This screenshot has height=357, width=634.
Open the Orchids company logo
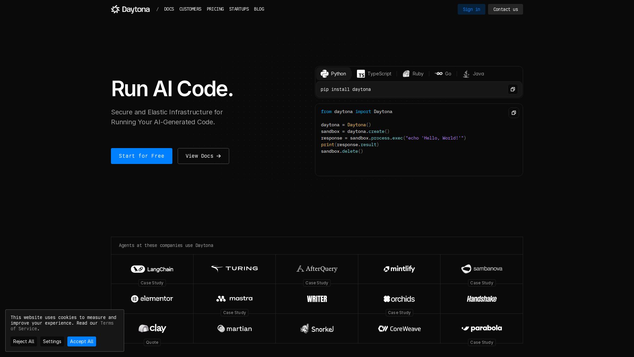(x=399, y=299)
